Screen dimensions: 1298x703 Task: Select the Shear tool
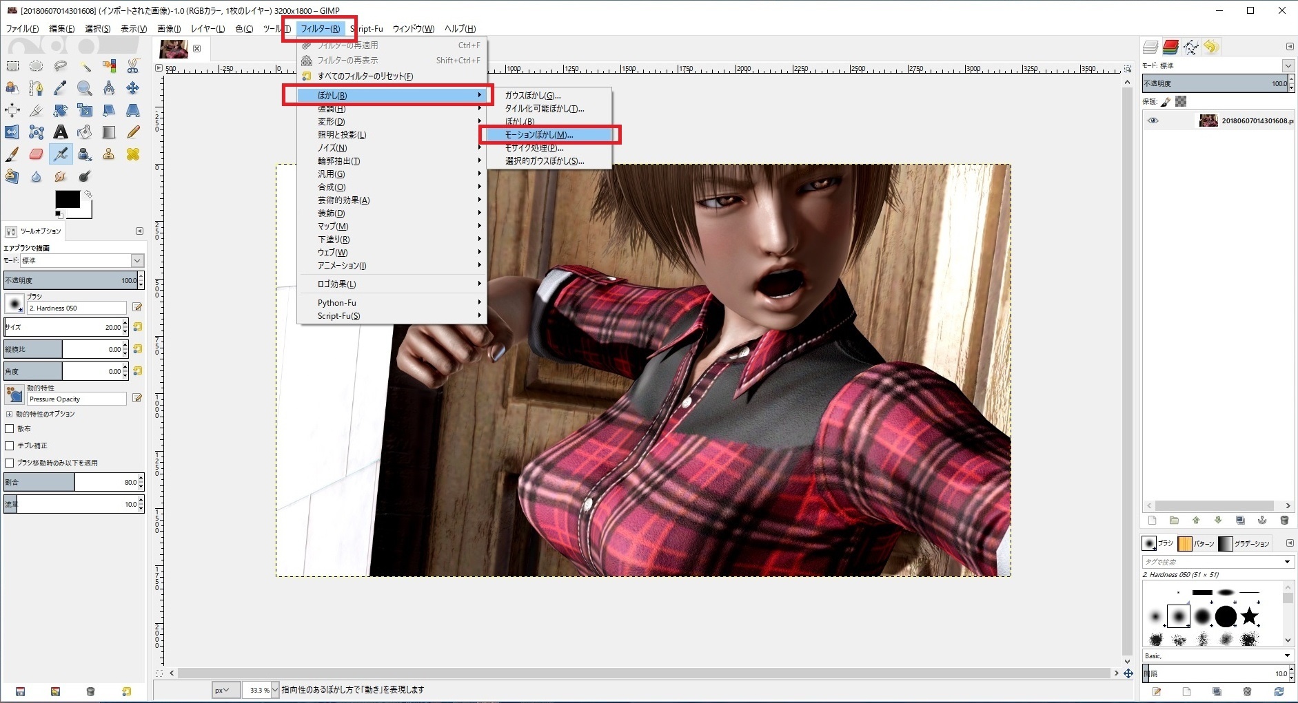coord(109,110)
